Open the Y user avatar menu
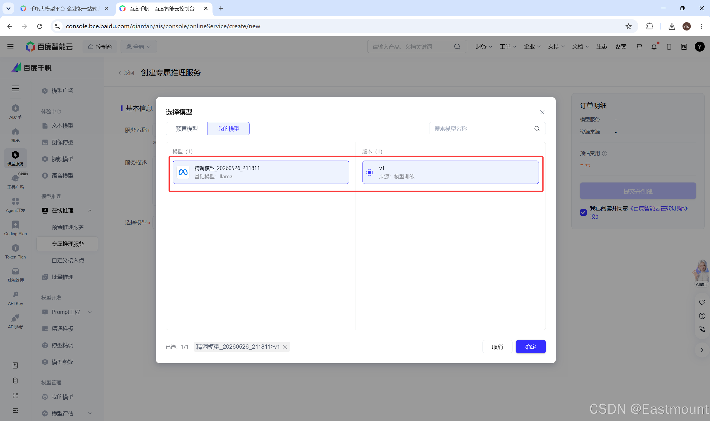 click(x=699, y=47)
